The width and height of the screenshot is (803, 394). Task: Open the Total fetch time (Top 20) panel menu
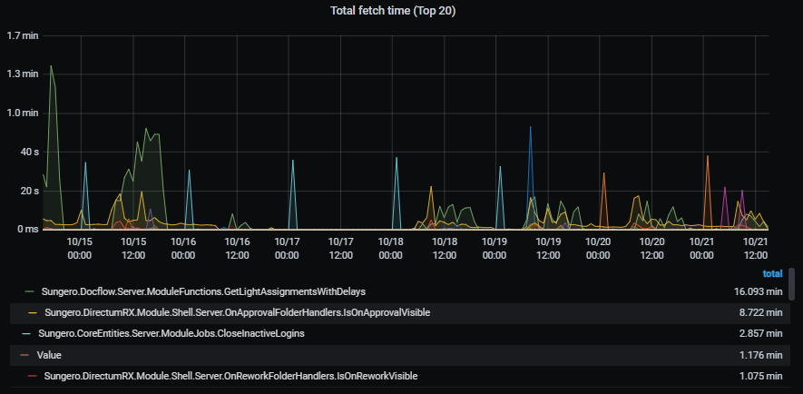401,11
